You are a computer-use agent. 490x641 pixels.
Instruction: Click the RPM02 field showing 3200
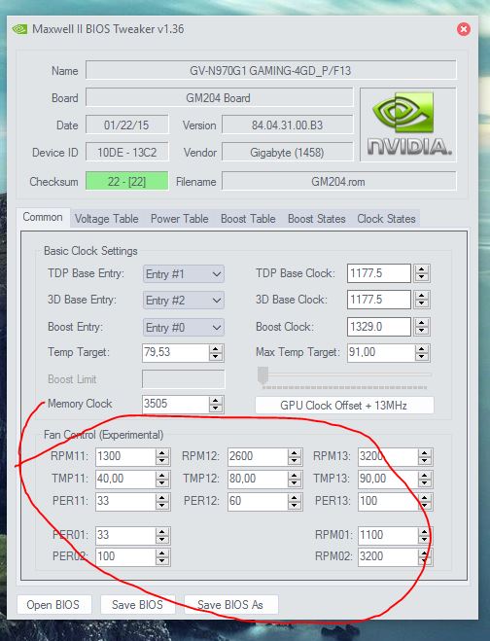388,556
